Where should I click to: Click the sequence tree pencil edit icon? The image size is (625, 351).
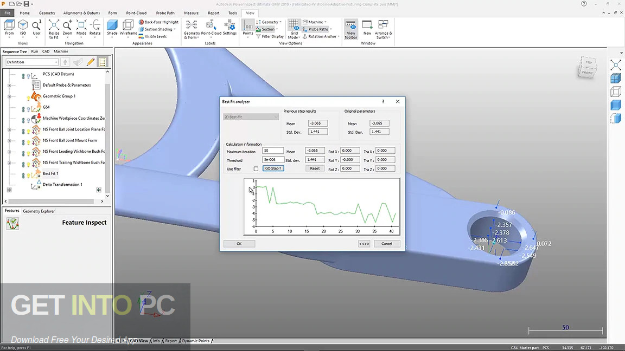pos(91,62)
